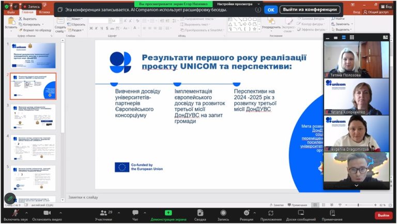Open the Вид tab at top right
Viewport: 397px width, 224px height.
pos(386,7)
